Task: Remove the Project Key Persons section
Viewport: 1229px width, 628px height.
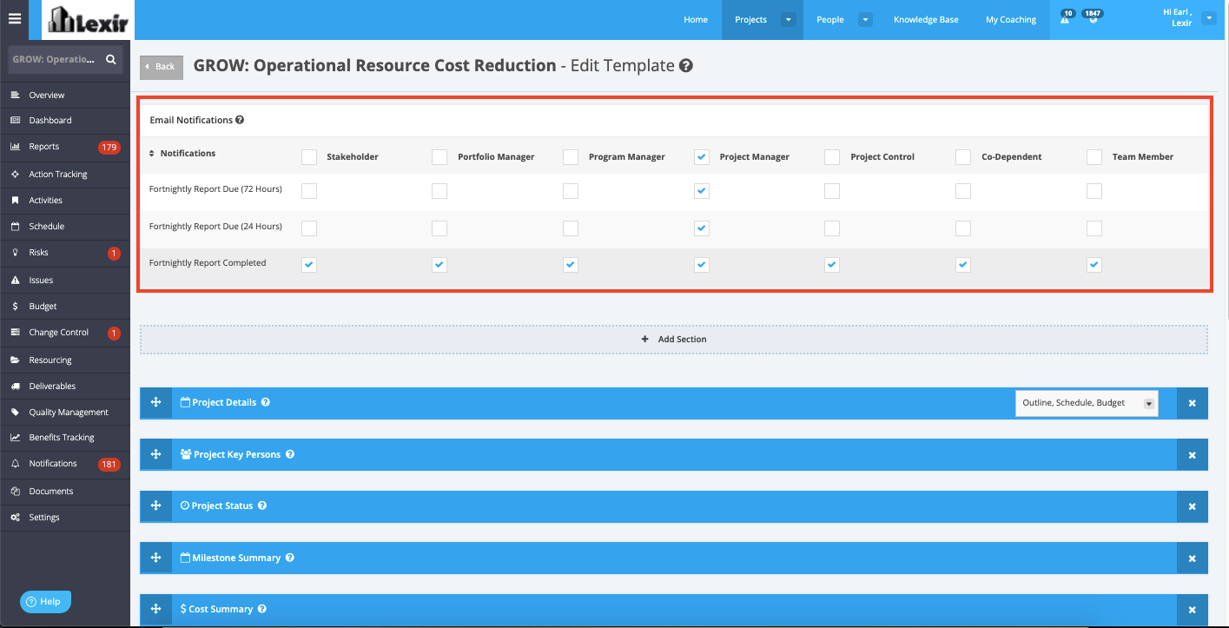Action: click(1193, 455)
